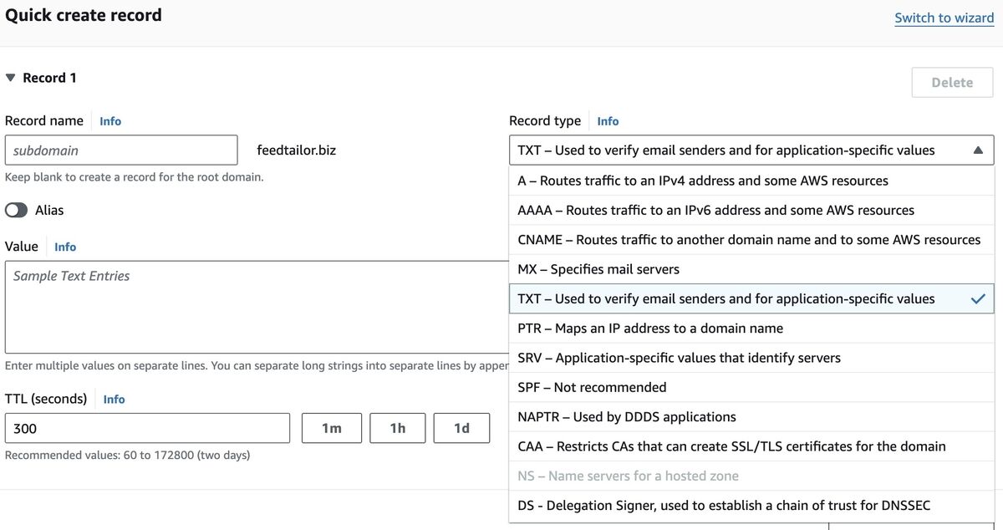This screenshot has width=1003, height=530.
Task: Click the Recommended values hint text
Action: 128,456
